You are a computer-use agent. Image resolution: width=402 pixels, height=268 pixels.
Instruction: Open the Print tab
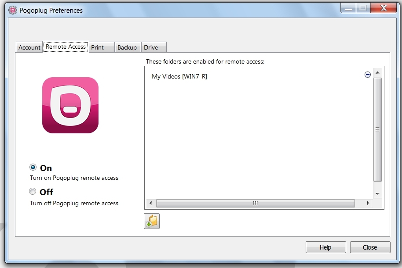click(x=102, y=47)
